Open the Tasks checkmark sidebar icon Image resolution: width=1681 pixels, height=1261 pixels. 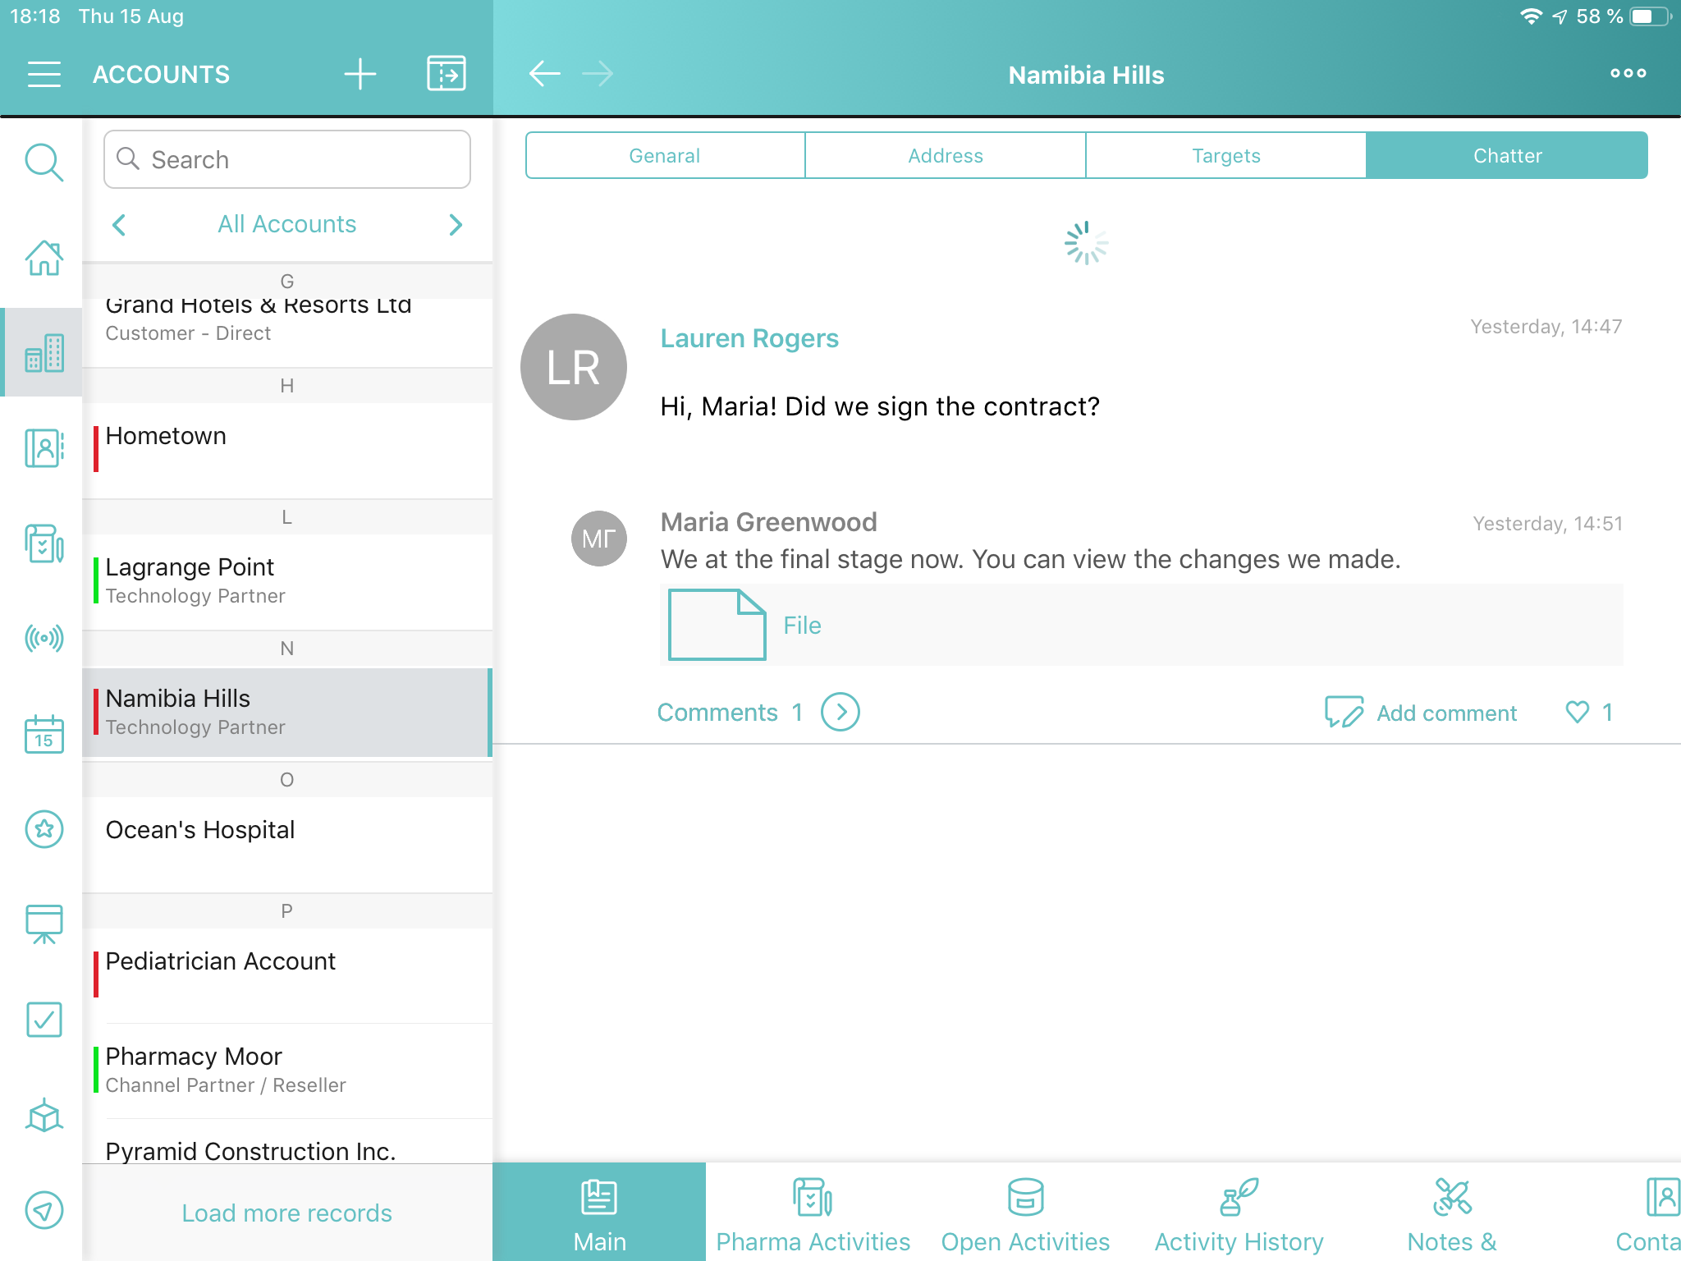pos(44,1019)
